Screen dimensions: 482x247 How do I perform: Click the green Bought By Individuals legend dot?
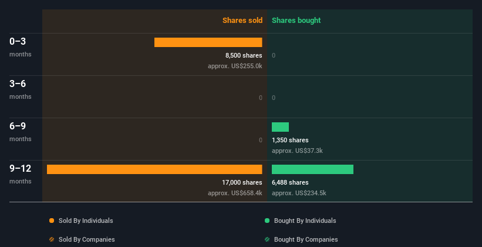point(267,221)
